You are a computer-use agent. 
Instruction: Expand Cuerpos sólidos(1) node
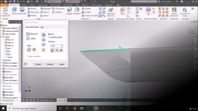[x=1, y=28]
